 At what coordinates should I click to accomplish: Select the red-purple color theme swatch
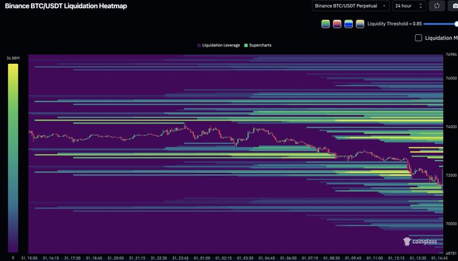click(x=337, y=24)
